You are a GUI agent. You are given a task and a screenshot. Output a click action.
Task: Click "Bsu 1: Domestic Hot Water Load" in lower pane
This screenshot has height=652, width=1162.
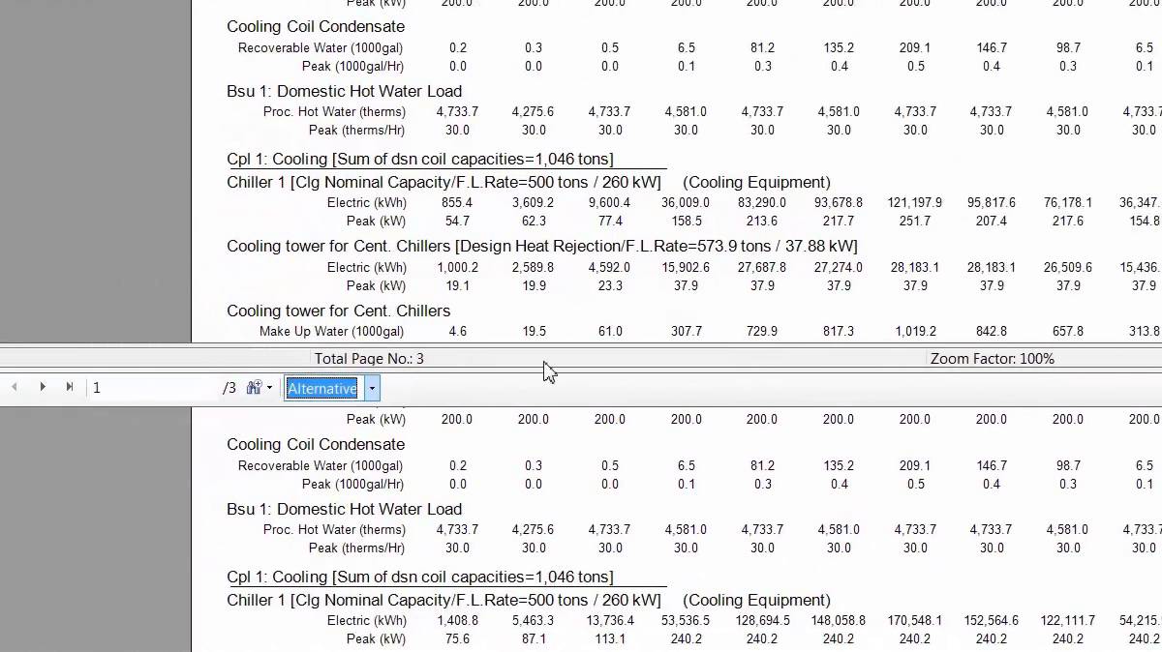[345, 509]
